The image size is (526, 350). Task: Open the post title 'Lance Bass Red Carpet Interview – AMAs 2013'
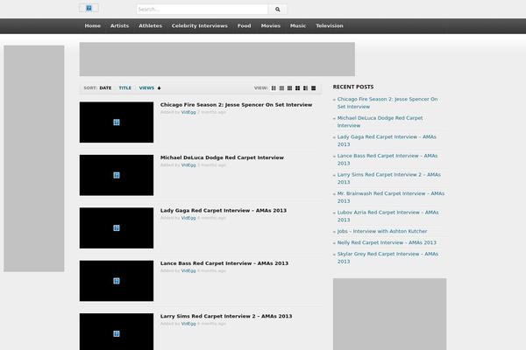[x=224, y=263]
